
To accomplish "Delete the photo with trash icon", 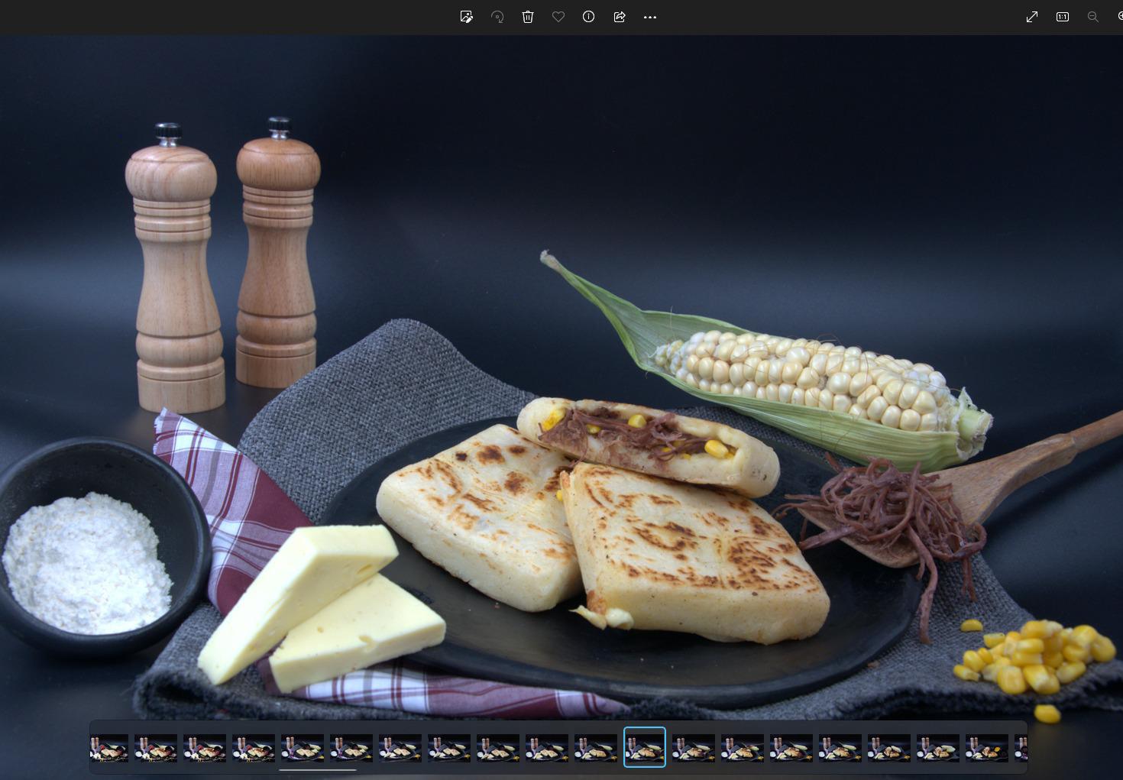I will coord(528,17).
